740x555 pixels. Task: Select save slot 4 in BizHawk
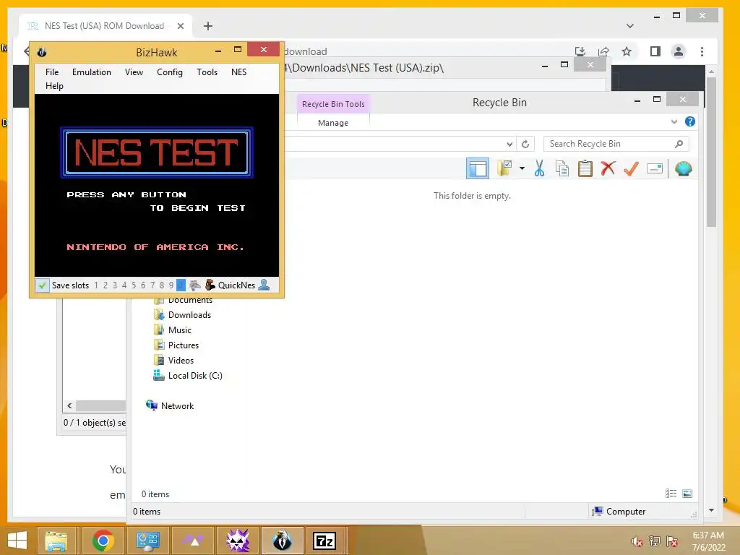click(124, 285)
